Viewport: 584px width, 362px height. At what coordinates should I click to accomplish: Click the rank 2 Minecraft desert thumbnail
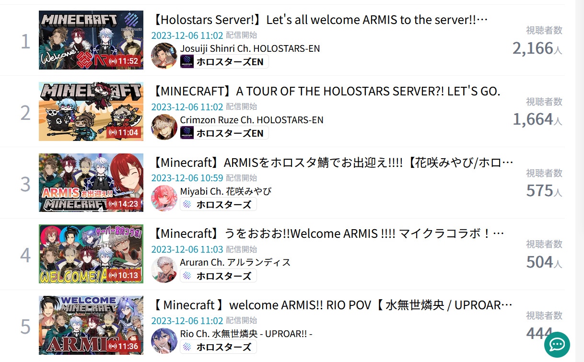pos(91,111)
